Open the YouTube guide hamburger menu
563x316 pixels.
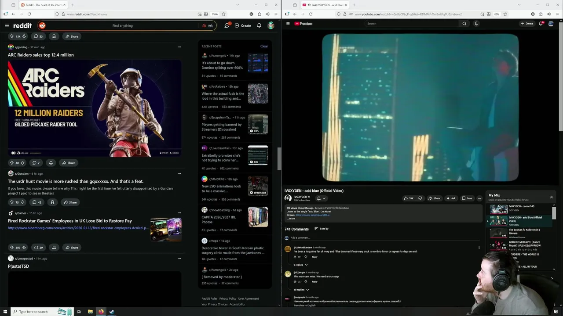coord(288,24)
